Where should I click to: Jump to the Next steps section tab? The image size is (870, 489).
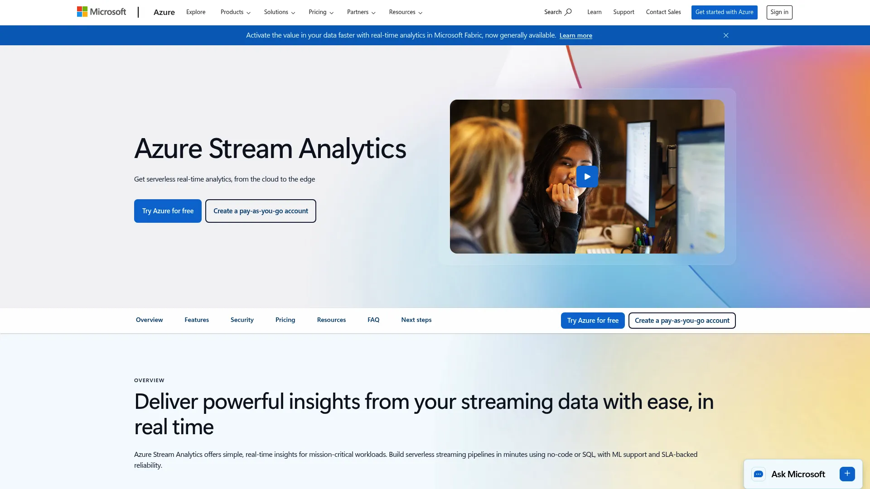coord(416,320)
